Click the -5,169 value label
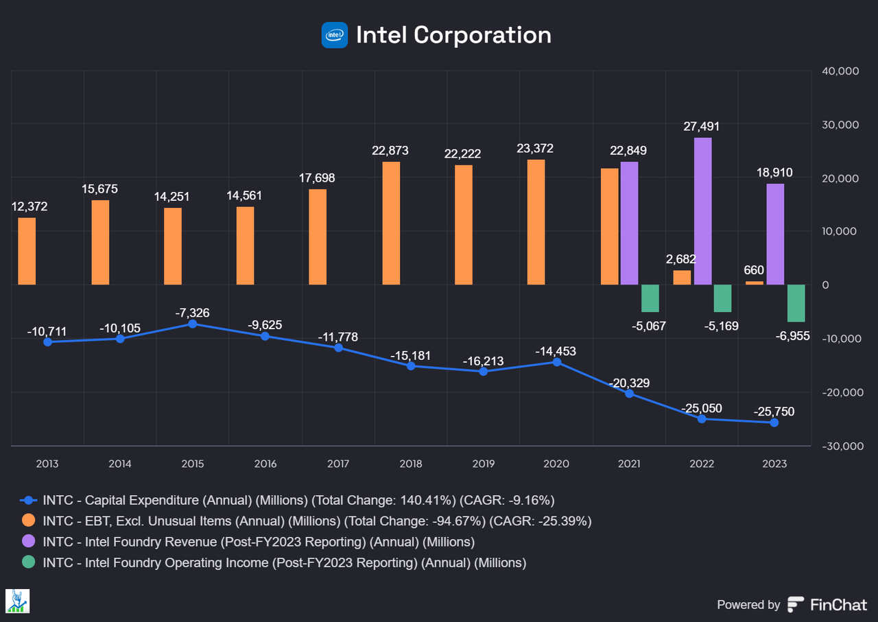The width and height of the screenshot is (878, 622). 720,326
